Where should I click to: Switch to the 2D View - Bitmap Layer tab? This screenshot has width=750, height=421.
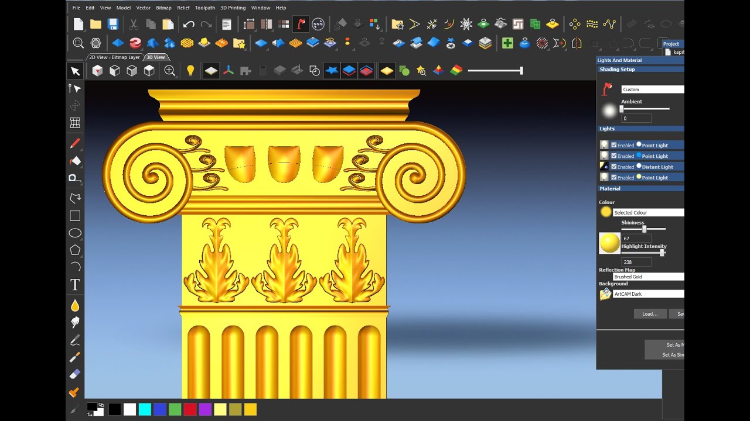[114, 57]
